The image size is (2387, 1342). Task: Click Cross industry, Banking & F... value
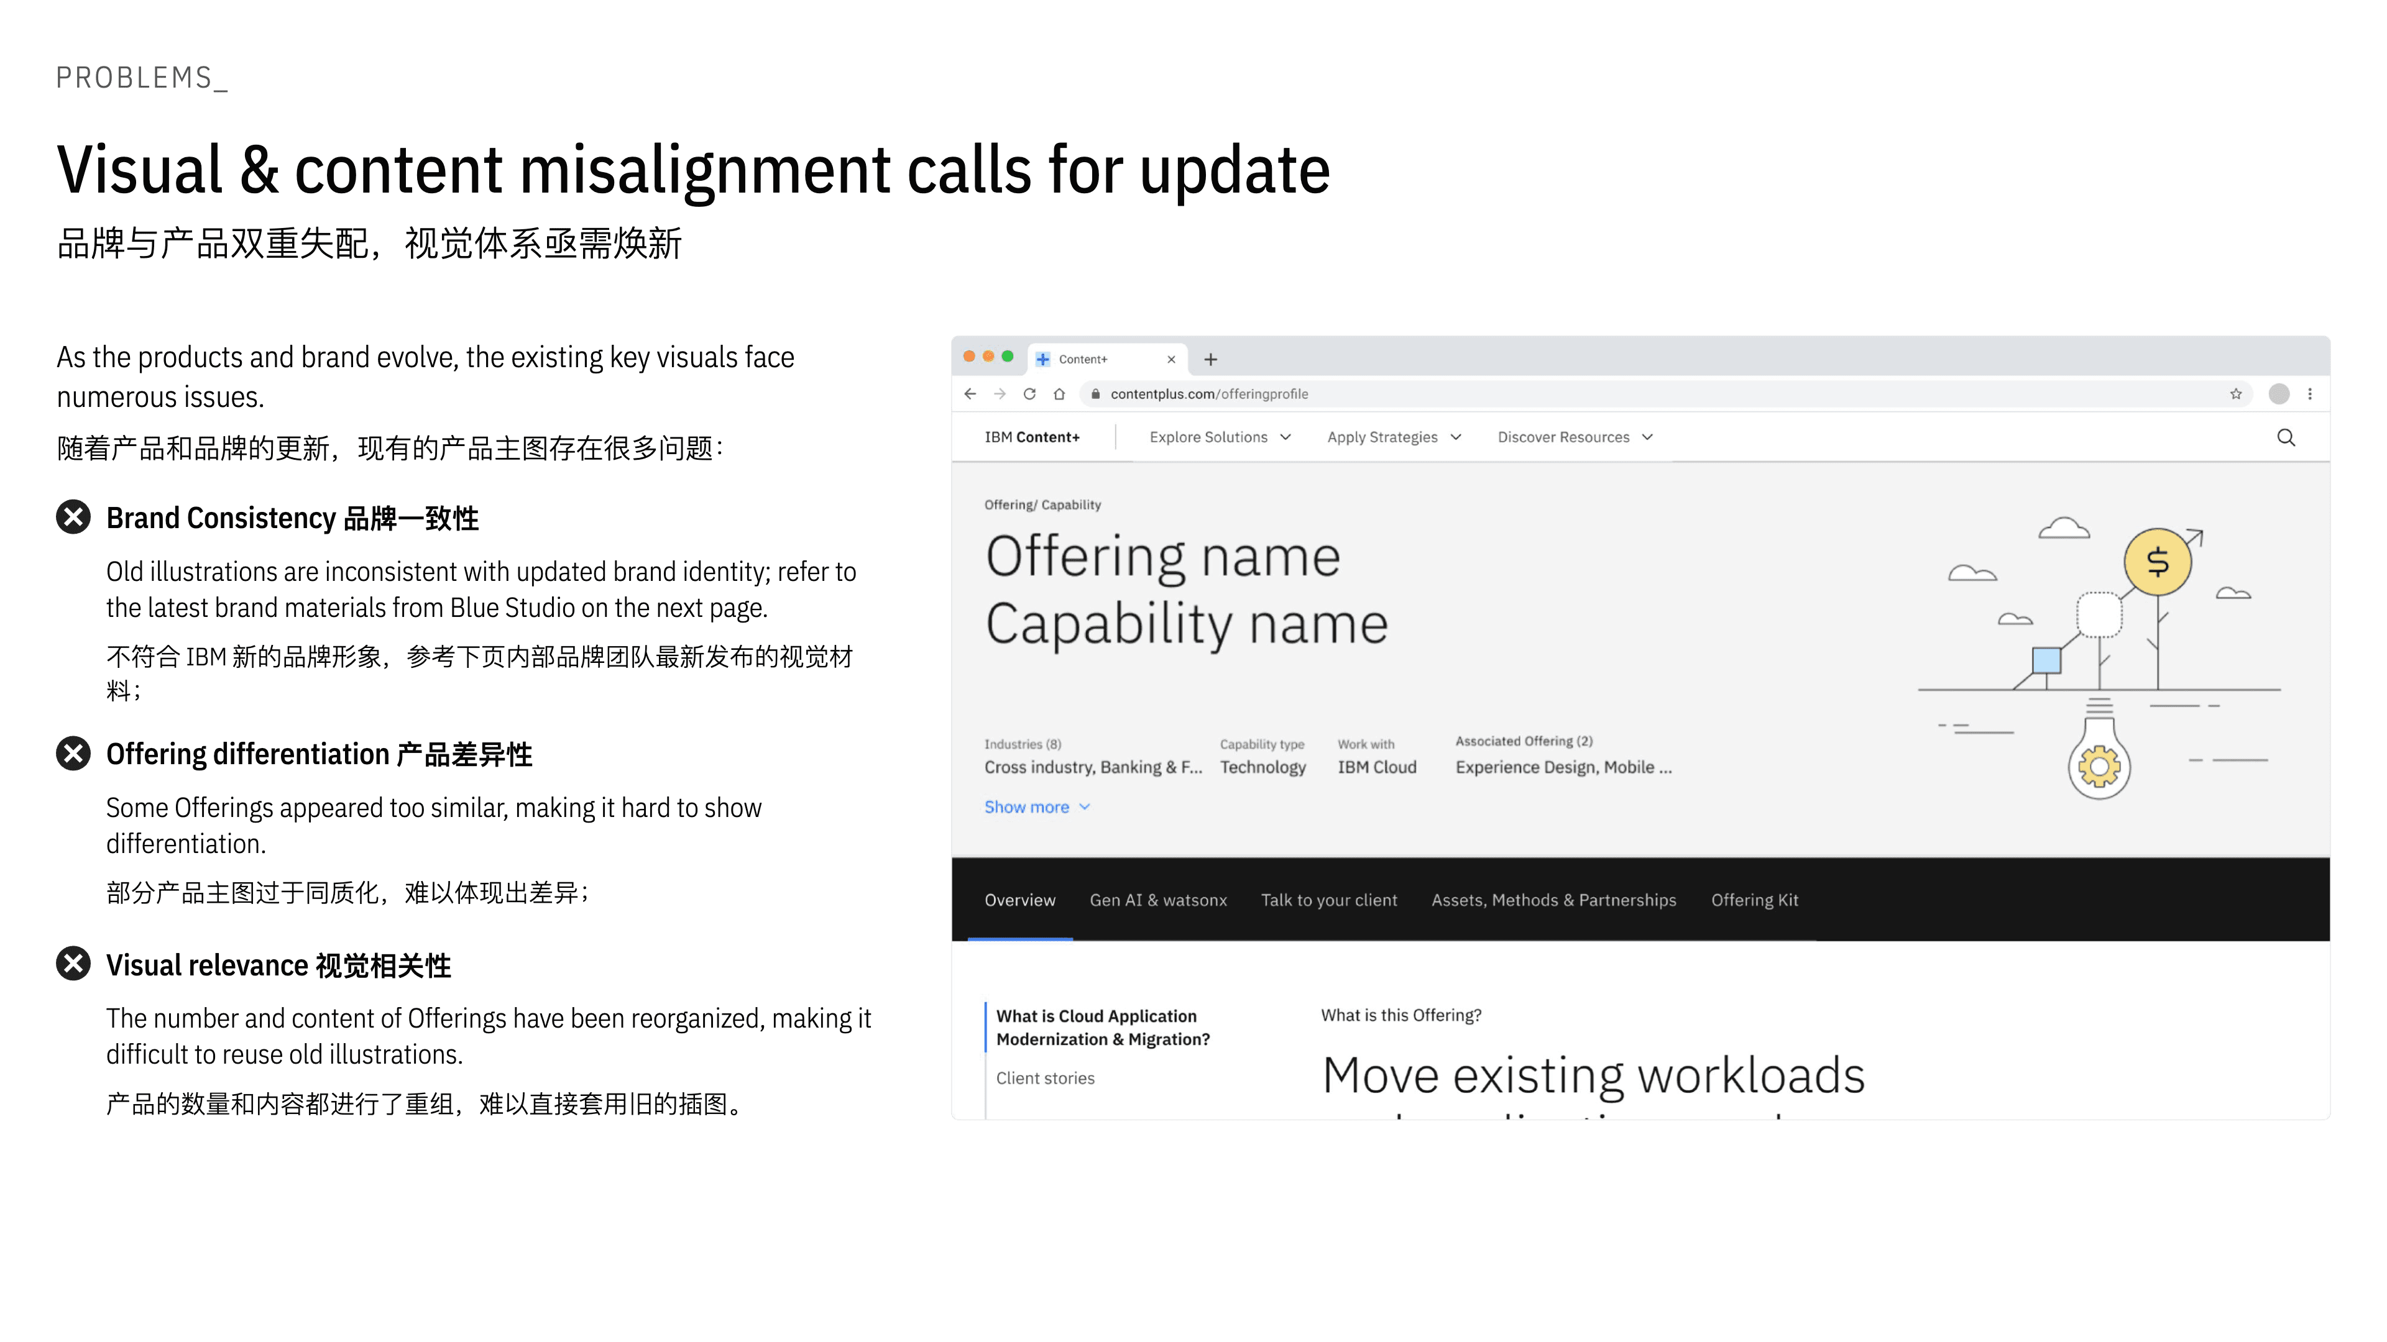[1093, 767]
